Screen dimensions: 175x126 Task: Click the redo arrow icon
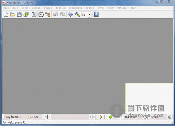coord(63,14)
